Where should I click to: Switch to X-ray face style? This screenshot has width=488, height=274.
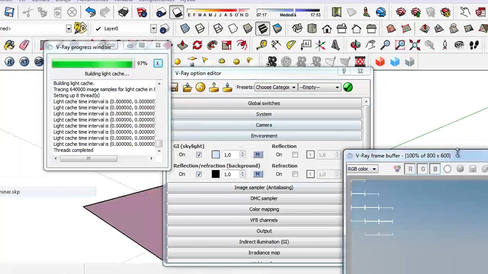click(185, 29)
